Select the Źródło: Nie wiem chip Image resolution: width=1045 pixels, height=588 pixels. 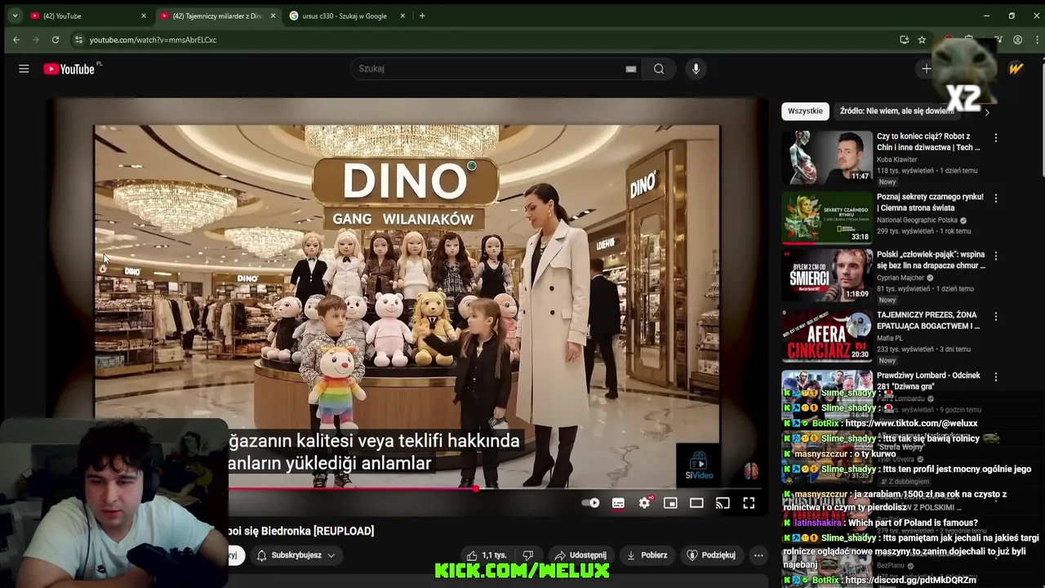point(896,111)
